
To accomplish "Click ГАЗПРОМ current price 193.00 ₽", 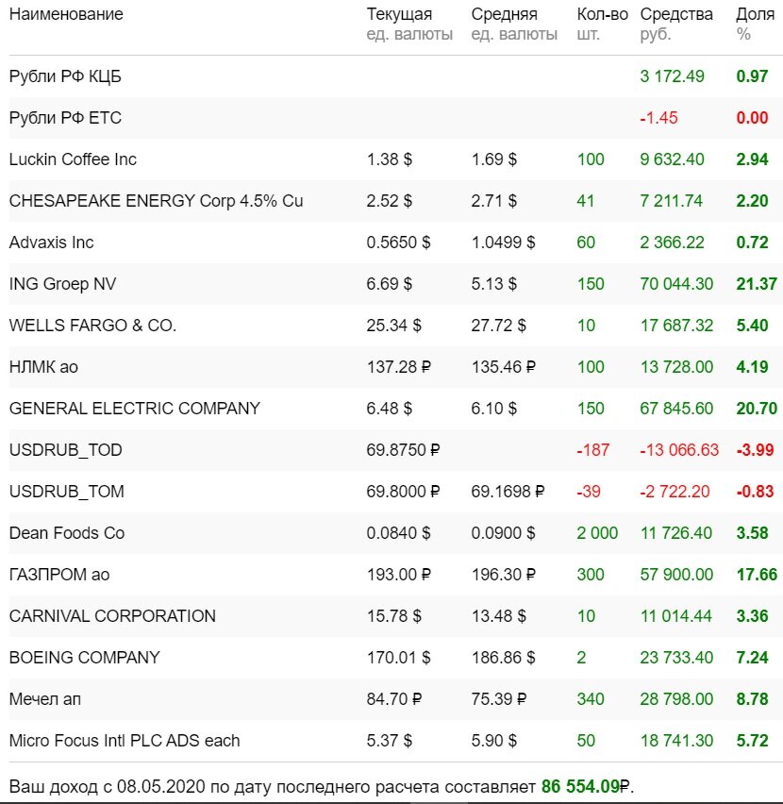I will [399, 575].
